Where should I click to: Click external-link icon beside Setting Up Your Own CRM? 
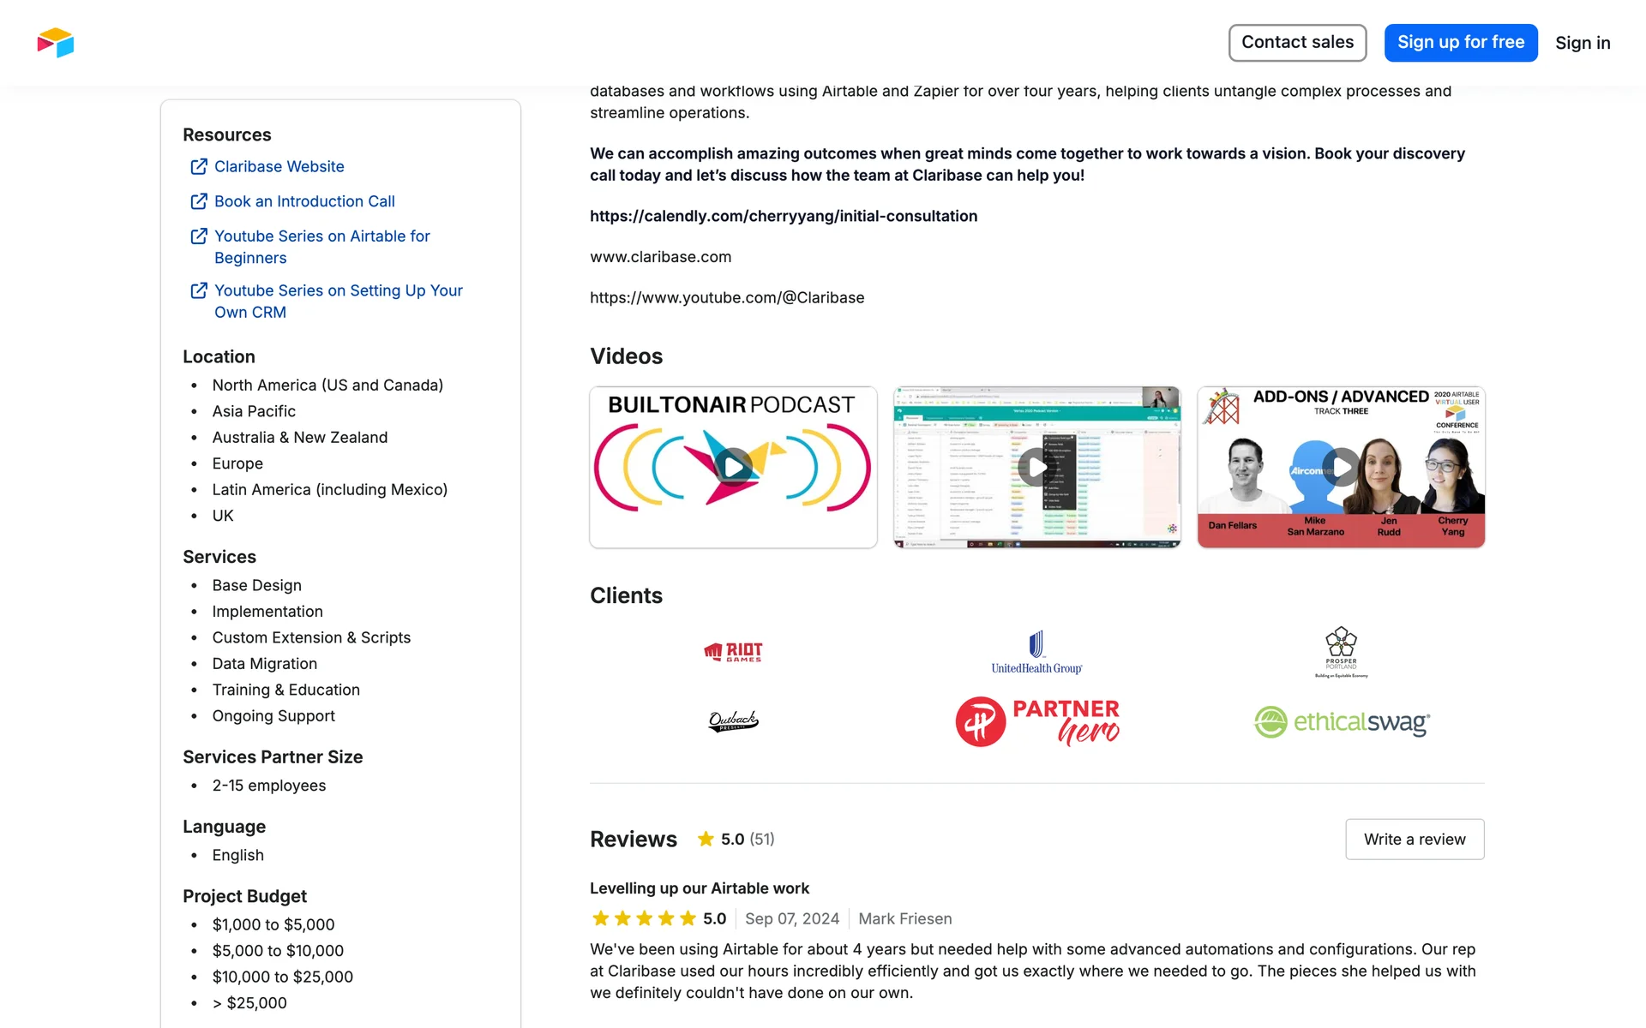[199, 291]
